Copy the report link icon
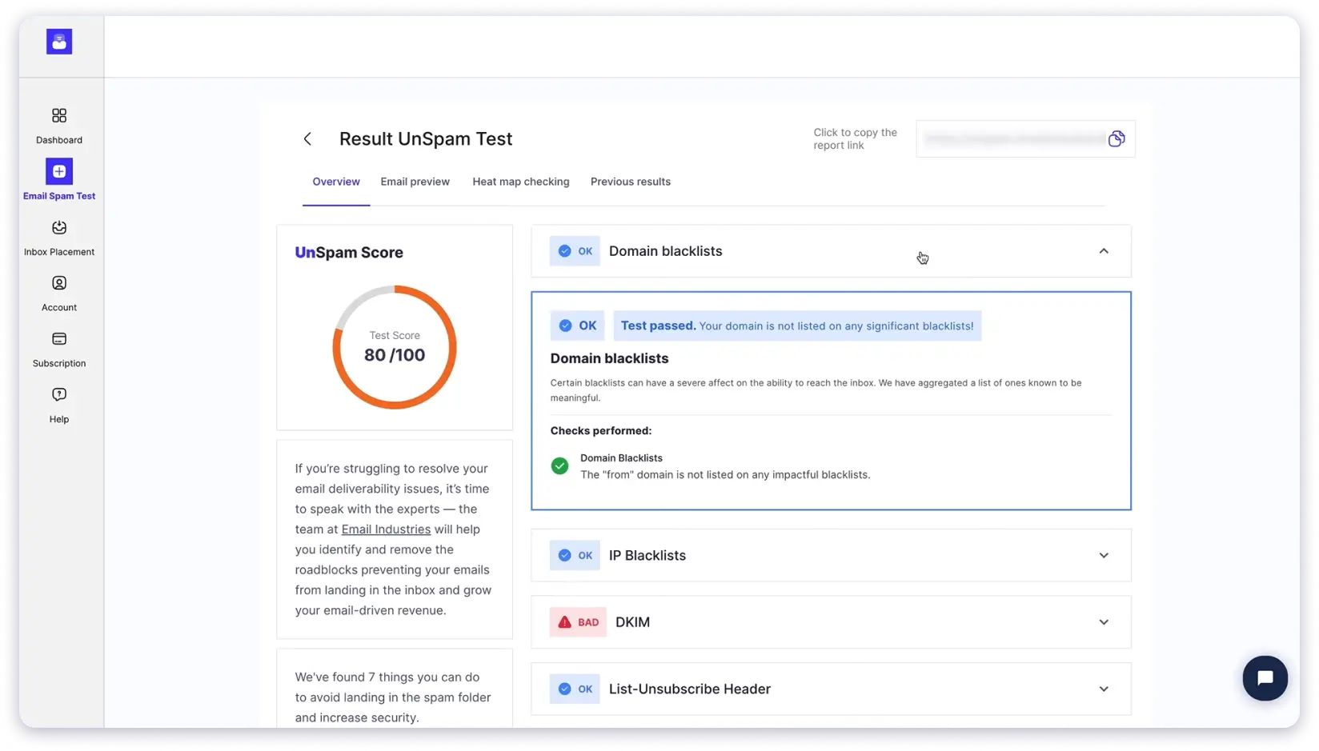1319x751 pixels. pyautogui.click(x=1117, y=139)
